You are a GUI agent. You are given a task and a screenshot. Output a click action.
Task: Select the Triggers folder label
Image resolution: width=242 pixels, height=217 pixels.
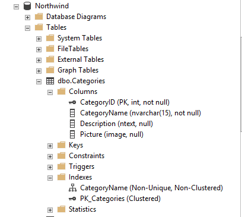coord(81,166)
